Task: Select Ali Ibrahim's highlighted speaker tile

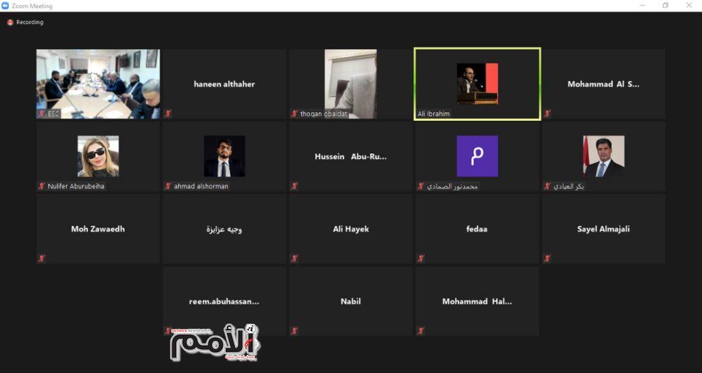Action: pyautogui.click(x=477, y=84)
